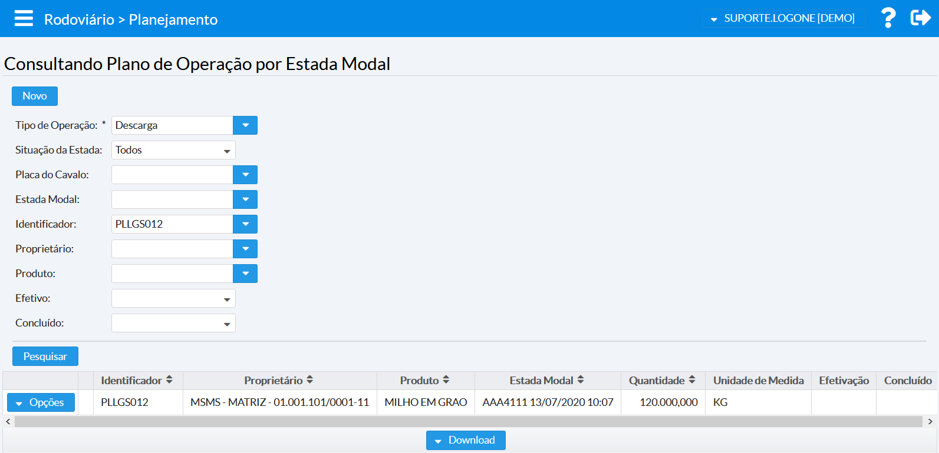939x453 pixels.
Task: Expand the Tipo de Operação dropdown
Action: 245,125
